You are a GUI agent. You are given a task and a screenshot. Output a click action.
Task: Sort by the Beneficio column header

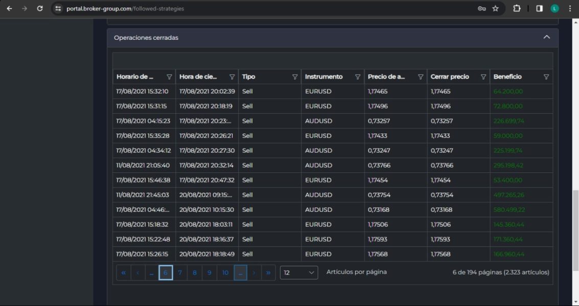coord(507,77)
